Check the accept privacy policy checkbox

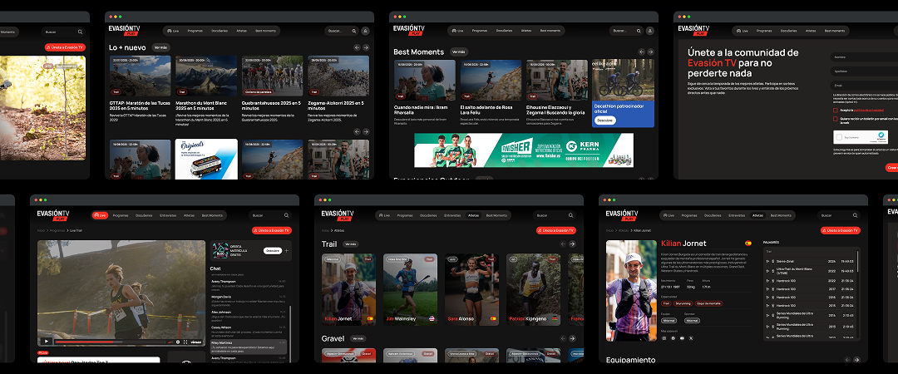(835, 110)
